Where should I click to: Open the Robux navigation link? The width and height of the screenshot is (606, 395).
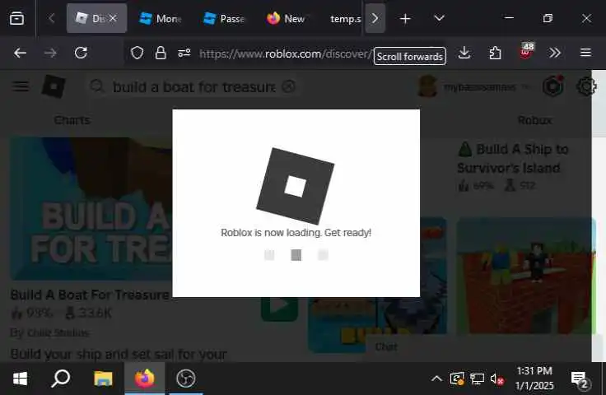(x=535, y=120)
